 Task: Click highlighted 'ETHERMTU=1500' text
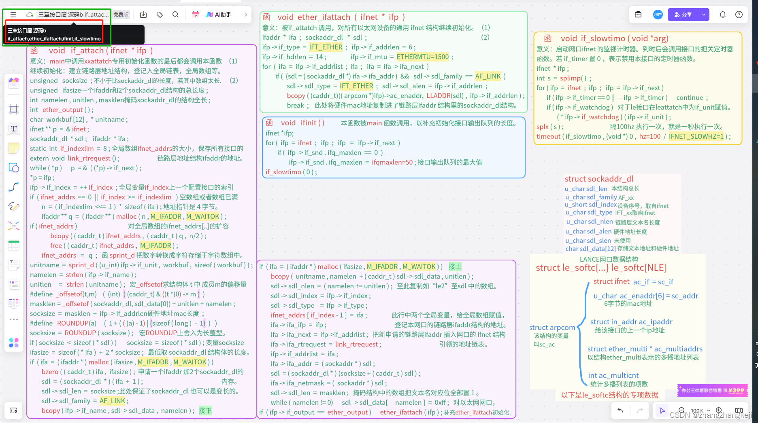click(x=422, y=57)
